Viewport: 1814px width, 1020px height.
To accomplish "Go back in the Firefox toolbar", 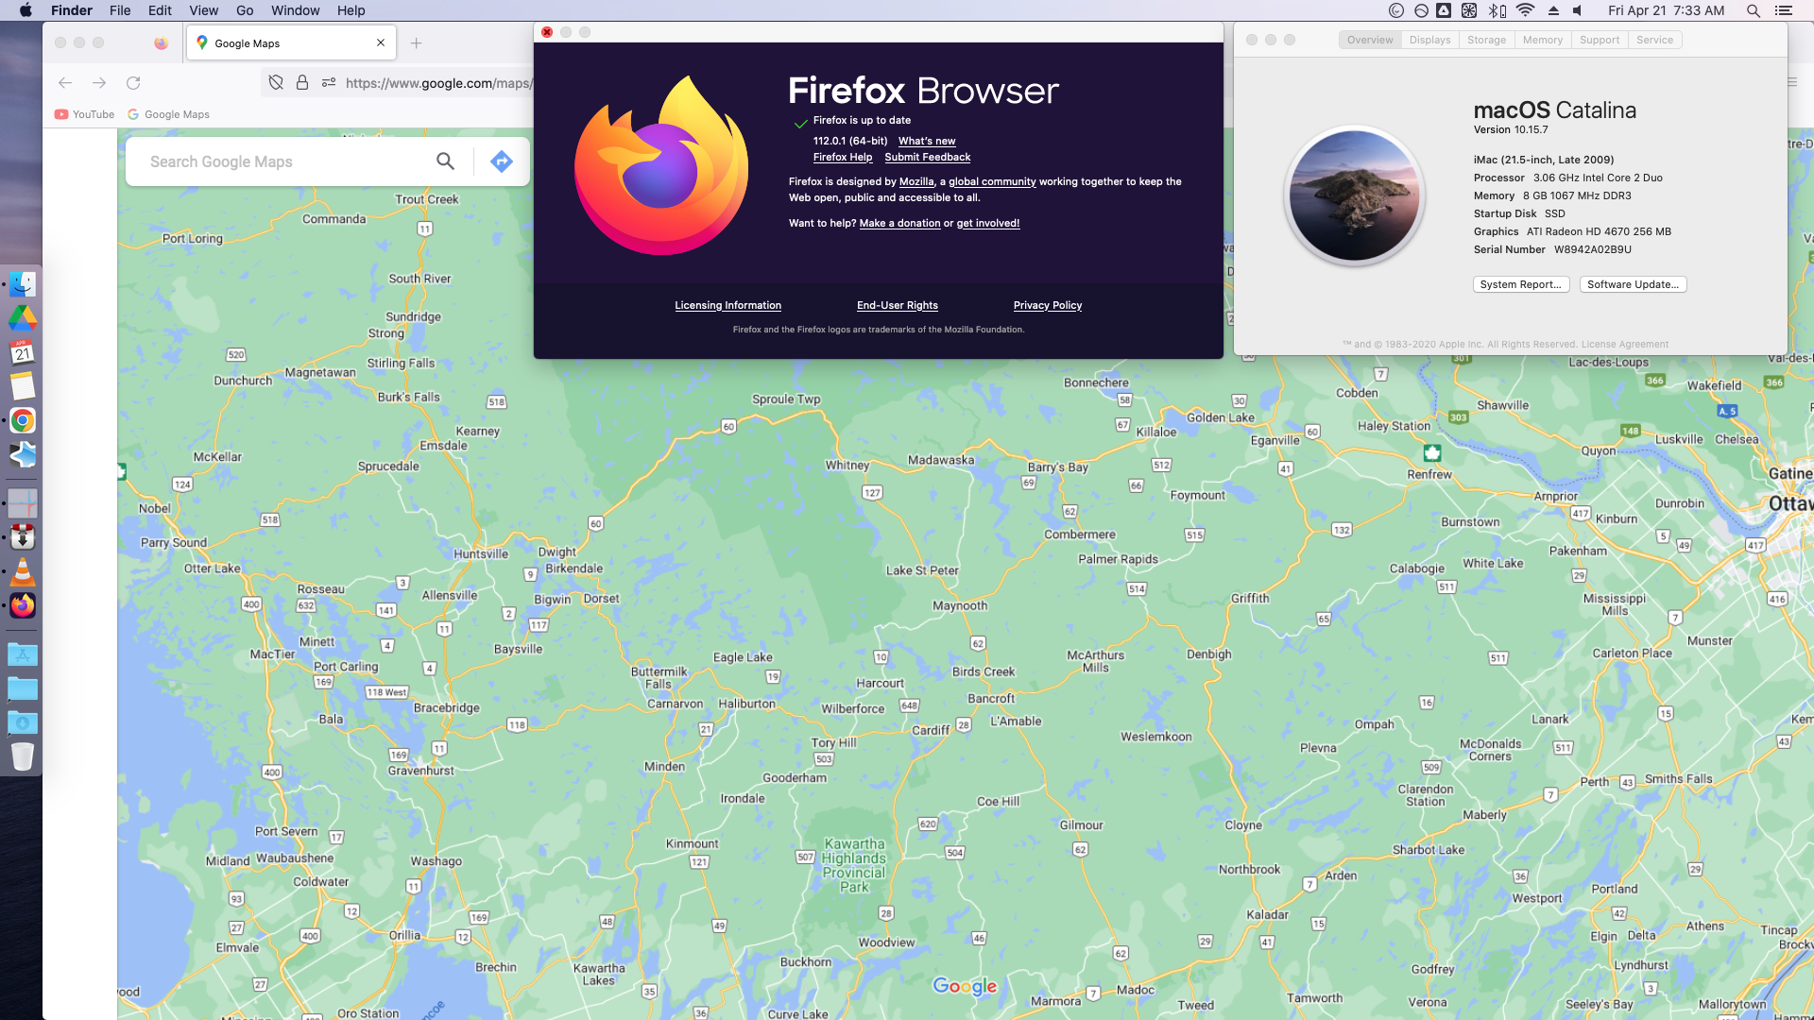I will click(65, 83).
